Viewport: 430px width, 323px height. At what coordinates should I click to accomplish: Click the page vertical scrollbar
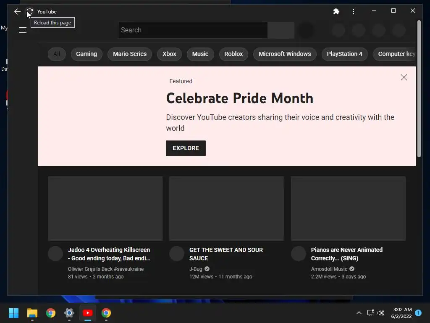419,89
